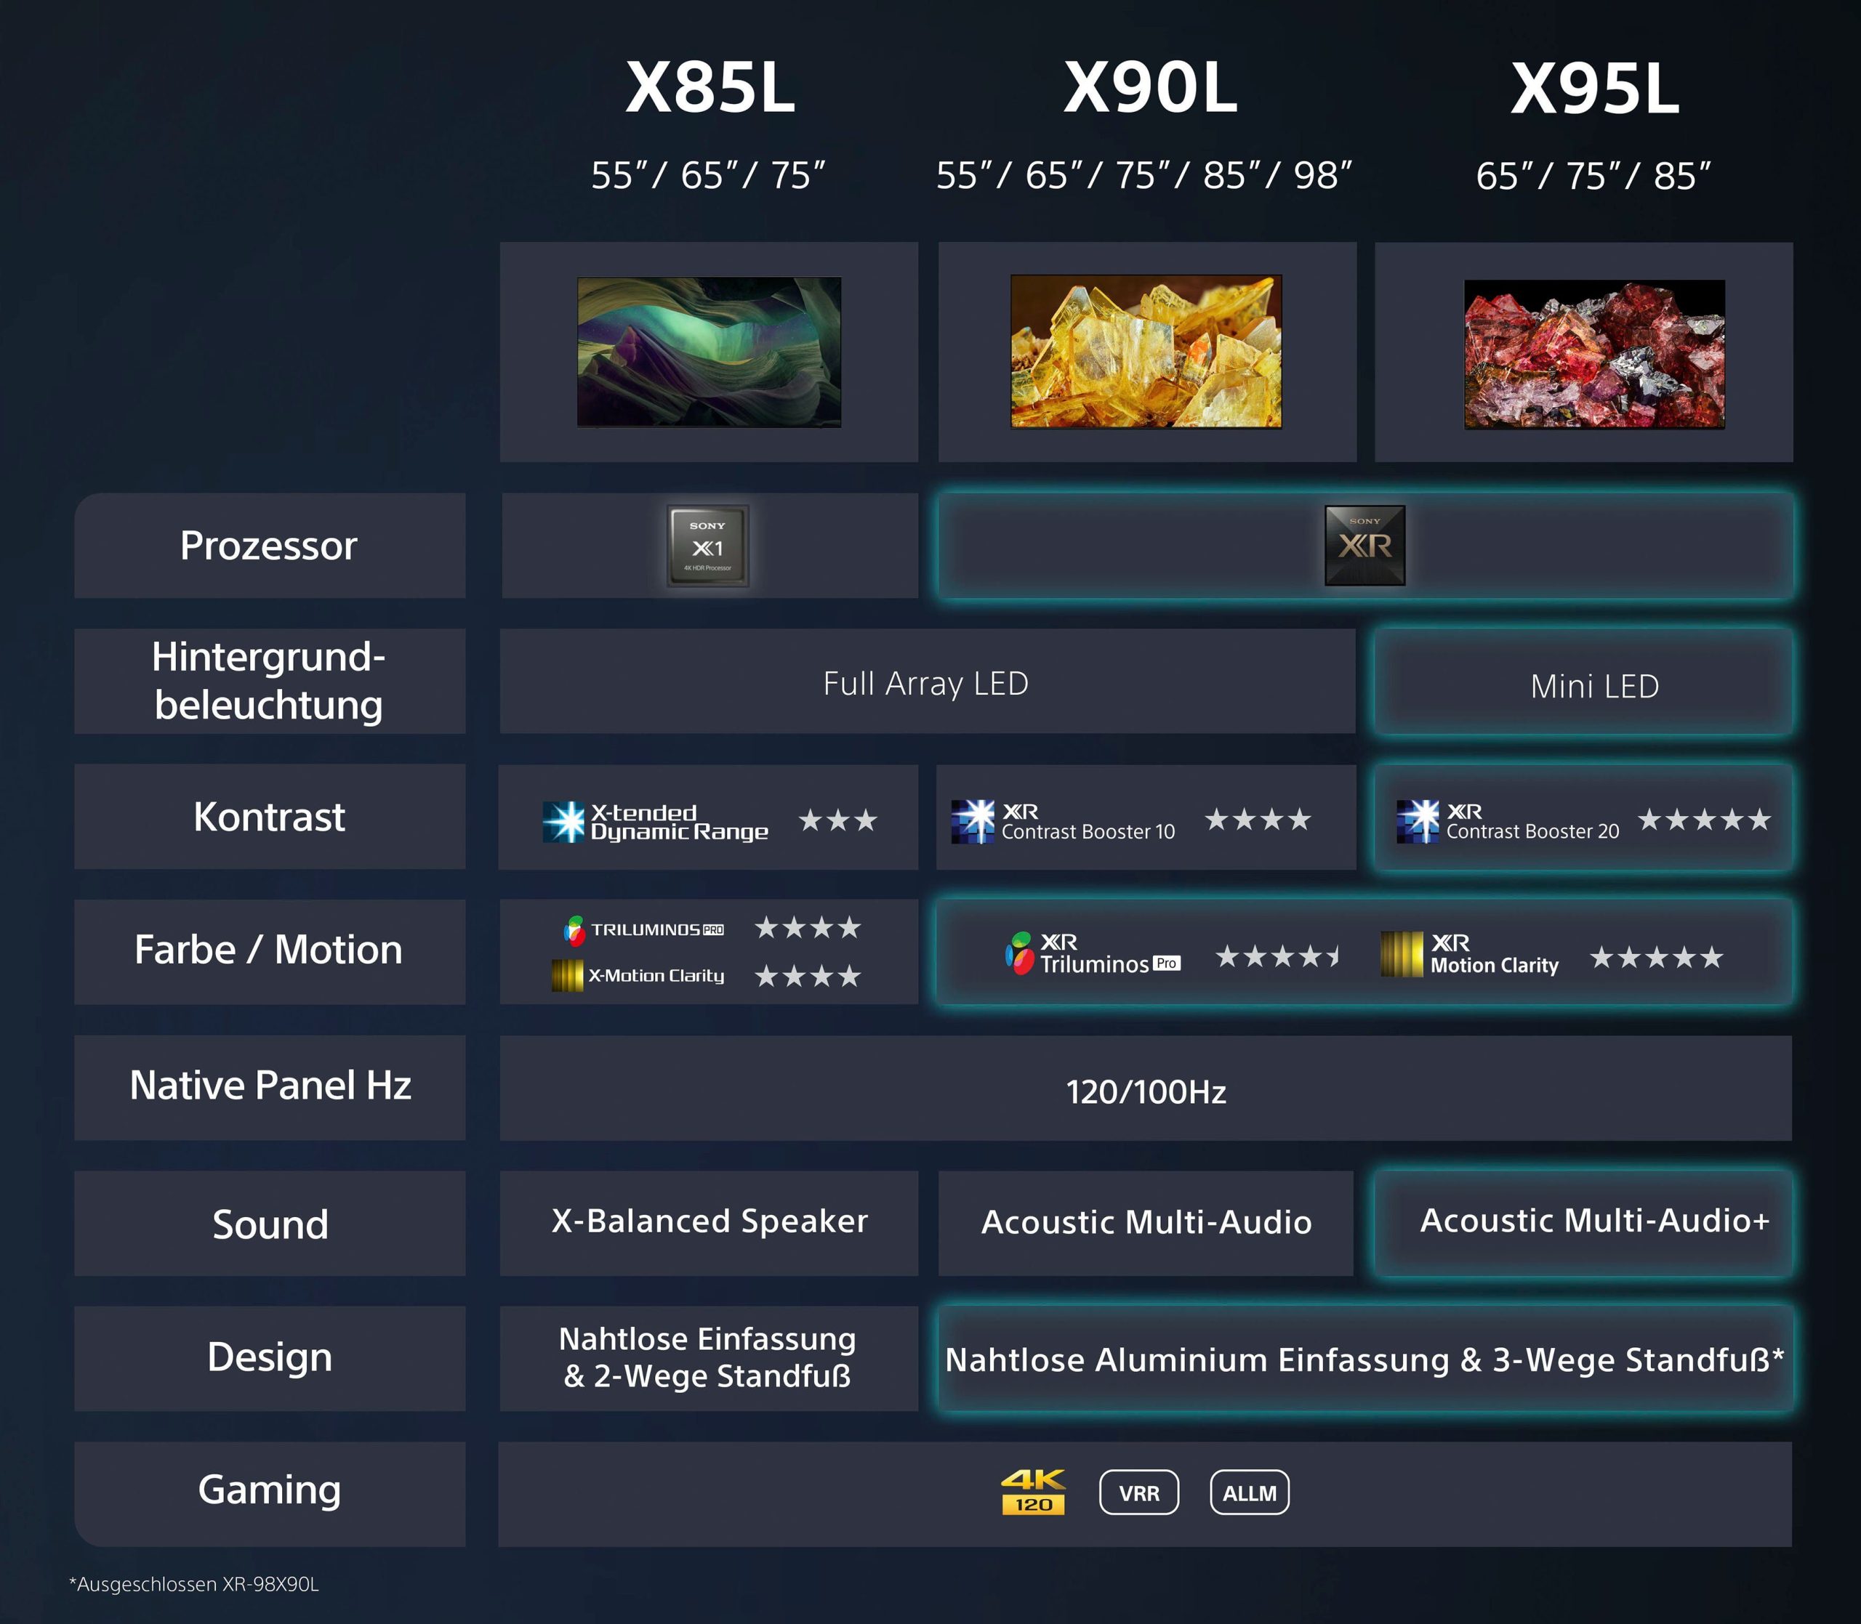The height and width of the screenshot is (1624, 1861).
Task: Click the VRR badge
Action: coord(1138,1492)
